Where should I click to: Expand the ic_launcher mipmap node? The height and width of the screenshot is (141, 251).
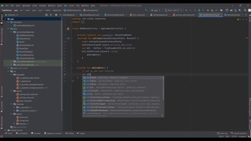(14, 107)
